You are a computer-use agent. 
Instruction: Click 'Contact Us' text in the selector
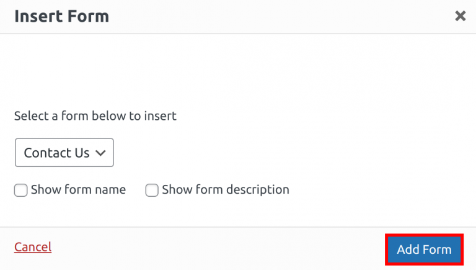click(56, 153)
